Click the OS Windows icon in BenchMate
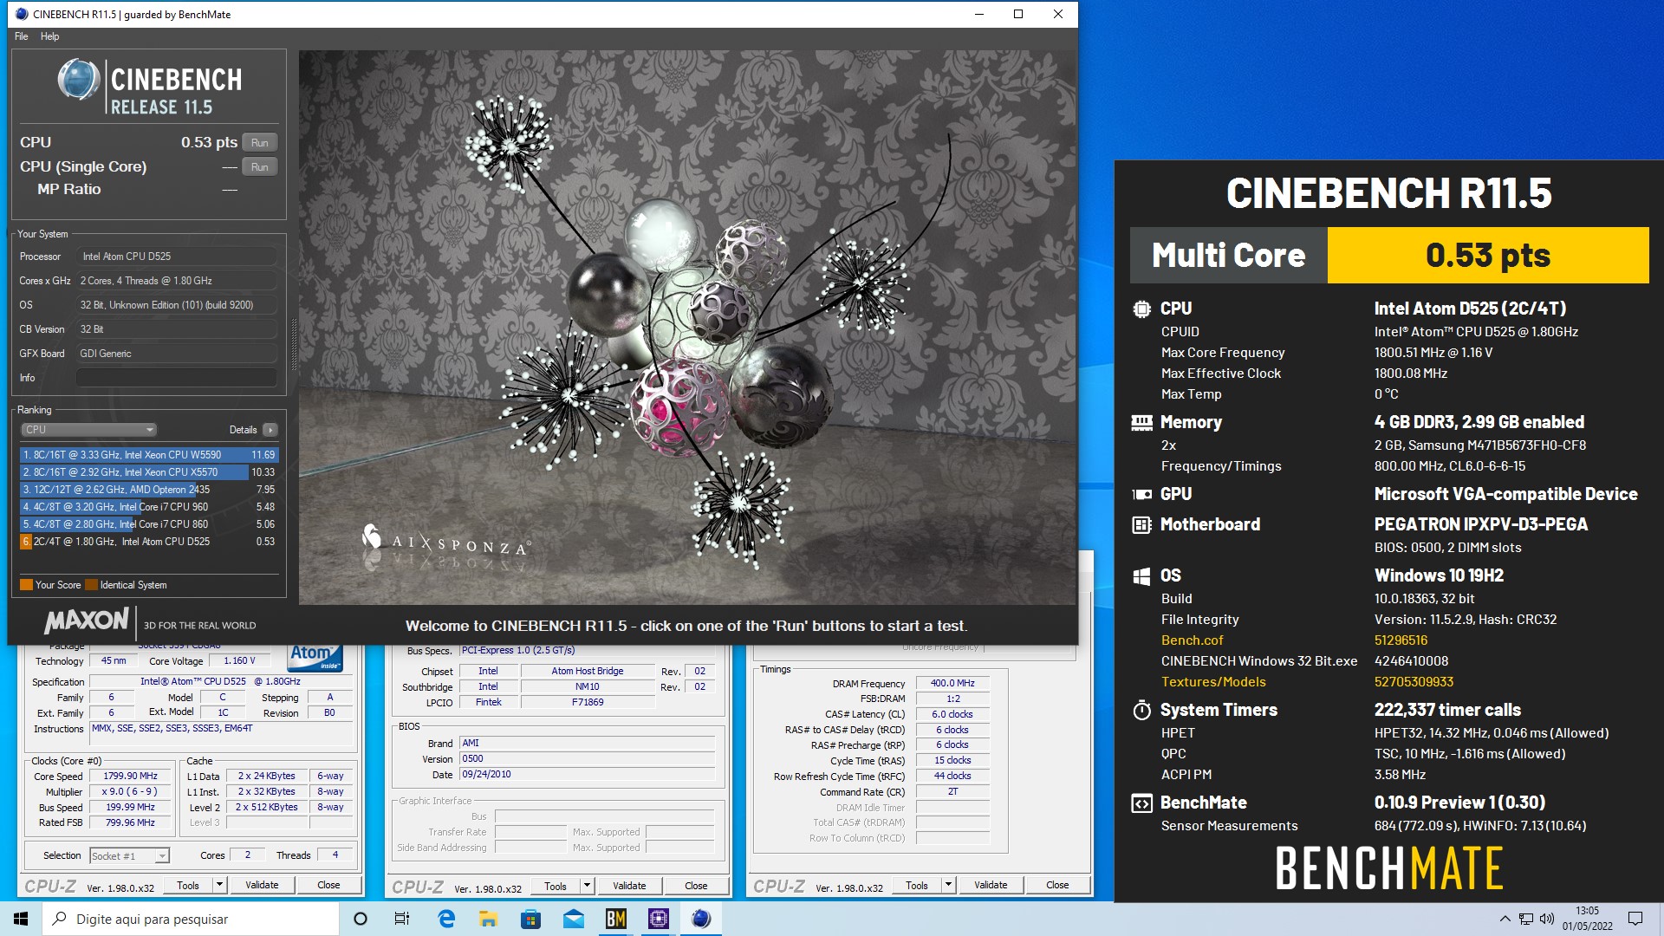The height and width of the screenshot is (936, 1664). pyautogui.click(x=1141, y=575)
